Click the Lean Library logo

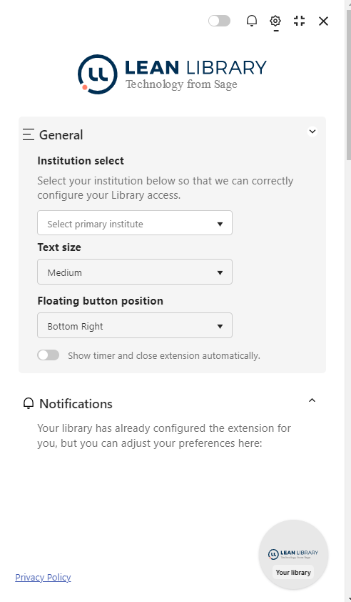(172, 74)
